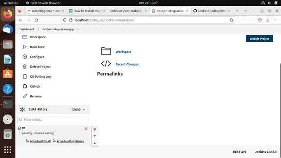Image resolution: width=281 pixels, height=158 pixels.
Task: Expand the Dashboard breadcrumb chevron
Action: click(38, 29)
